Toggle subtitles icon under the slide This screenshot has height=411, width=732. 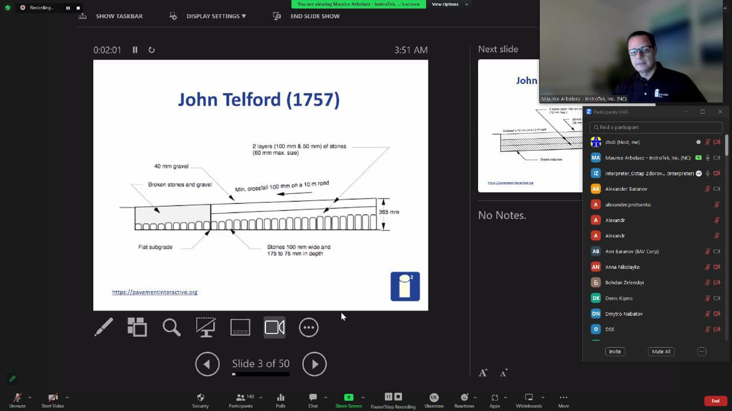(x=240, y=327)
